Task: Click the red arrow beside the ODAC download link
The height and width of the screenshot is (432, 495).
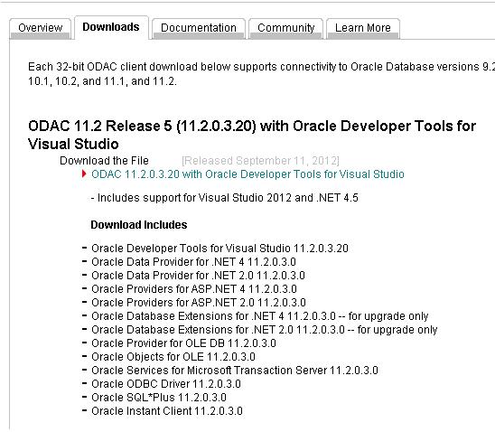Action: click(x=84, y=174)
